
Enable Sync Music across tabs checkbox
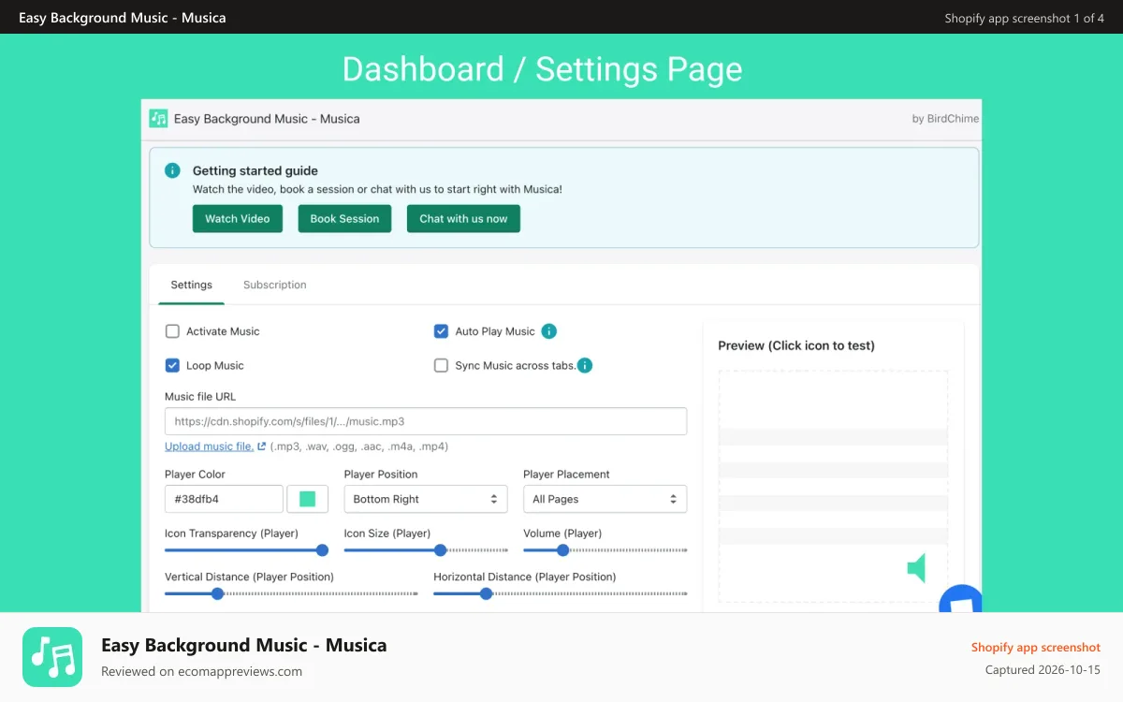click(x=441, y=365)
